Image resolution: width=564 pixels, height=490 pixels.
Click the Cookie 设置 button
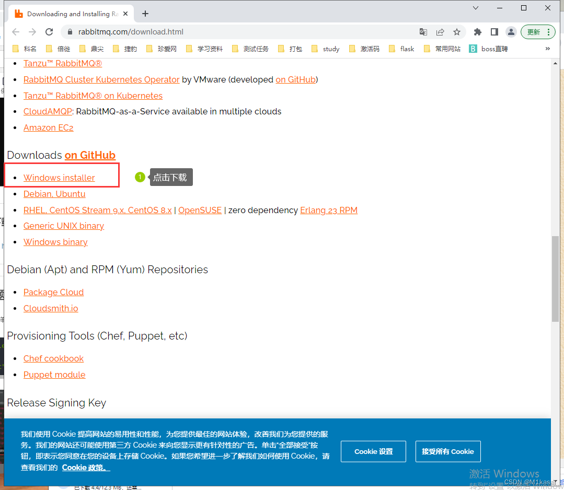tap(373, 451)
